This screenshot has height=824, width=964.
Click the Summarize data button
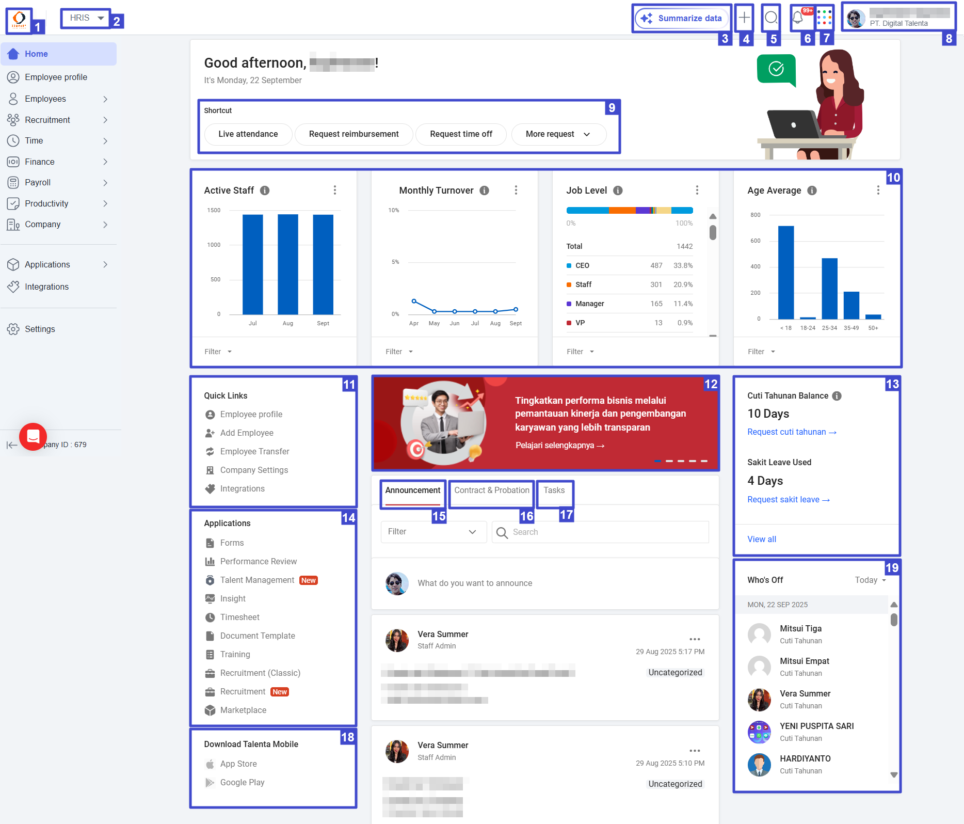[682, 18]
